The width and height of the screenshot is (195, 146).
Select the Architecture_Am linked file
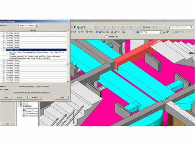[x=32, y=114]
